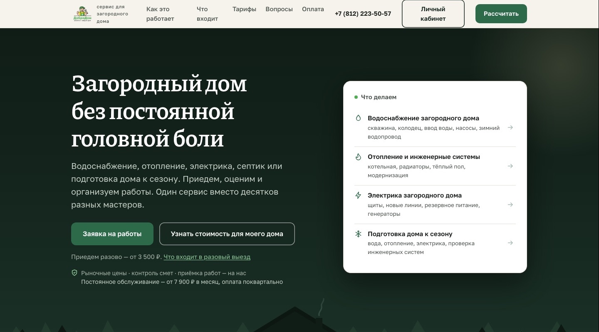This screenshot has width=599, height=332.
Task: Click the phone number +7 (812) 223-50-57
Action: (363, 14)
